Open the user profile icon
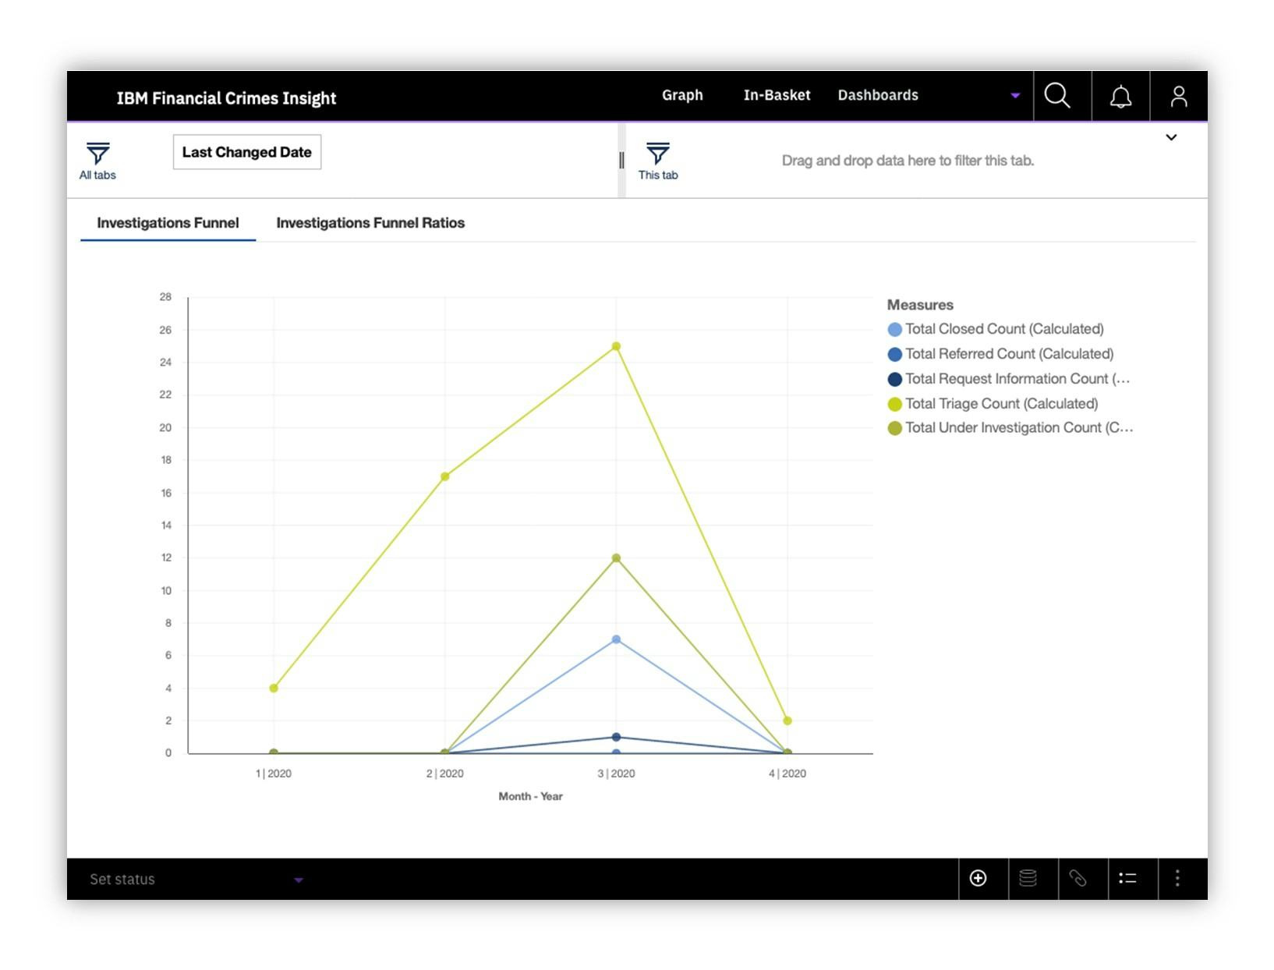The height and width of the screenshot is (970, 1274). tap(1177, 96)
